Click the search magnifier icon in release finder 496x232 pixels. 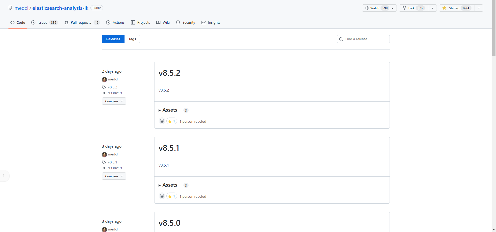pyautogui.click(x=341, y=39)
